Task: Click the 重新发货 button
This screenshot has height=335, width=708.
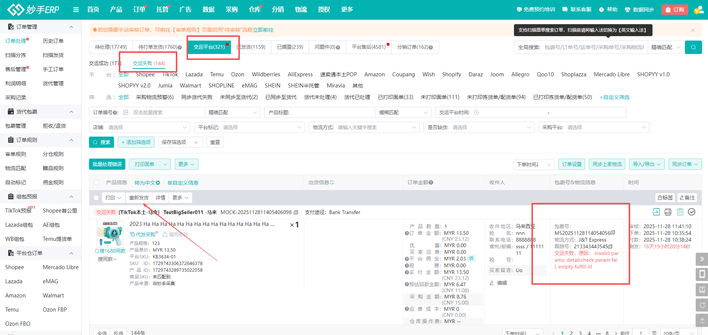Action: (x=139, y=198)
